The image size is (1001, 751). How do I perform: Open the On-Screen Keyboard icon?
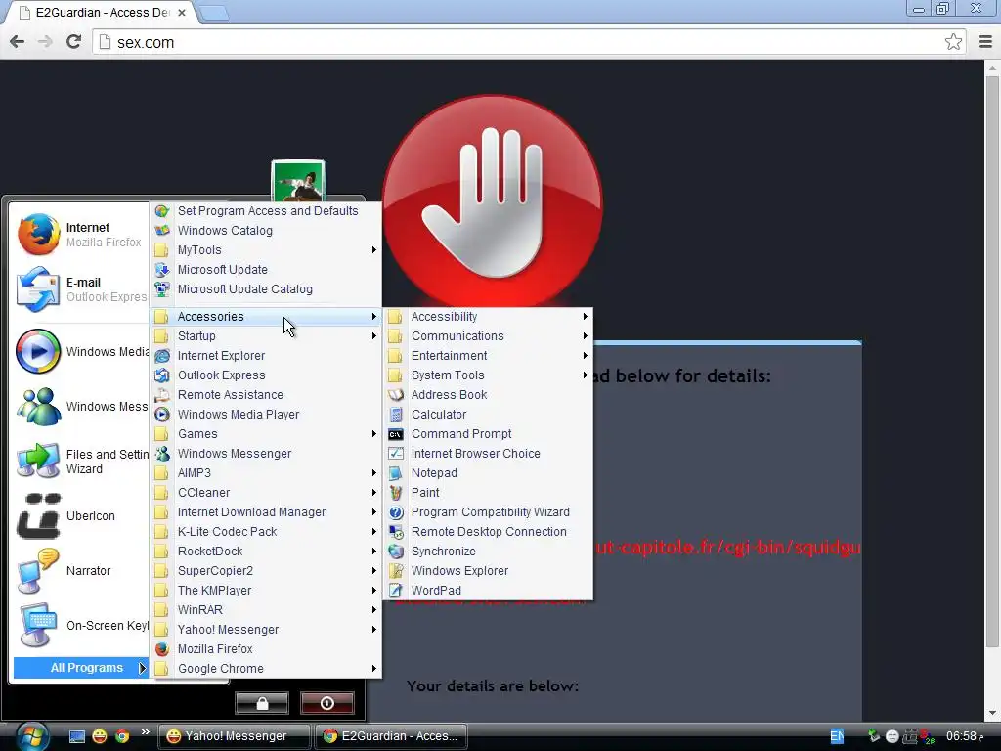click(38, 625)
